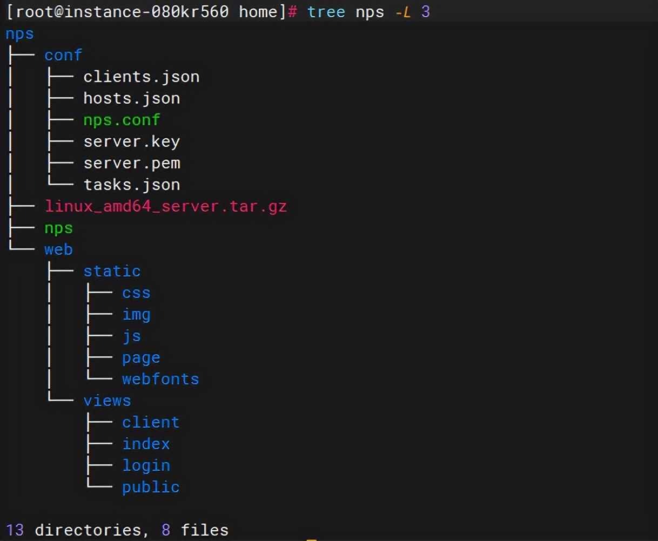Click the -L option in the command

pos(403,12)
